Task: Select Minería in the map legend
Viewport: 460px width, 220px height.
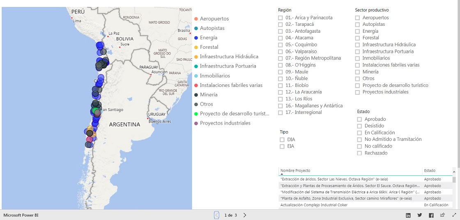Action: coord(209,95)
